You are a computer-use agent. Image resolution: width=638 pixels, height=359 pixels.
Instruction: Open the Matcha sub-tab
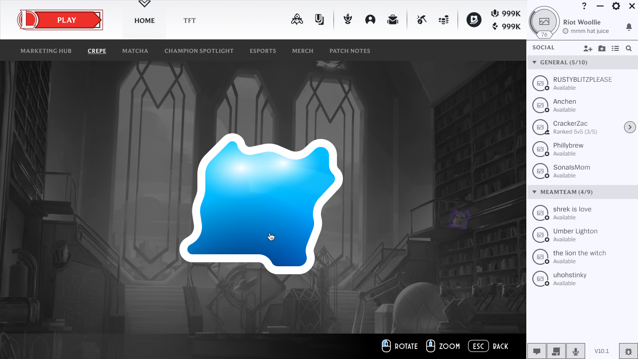coord(135,51)
